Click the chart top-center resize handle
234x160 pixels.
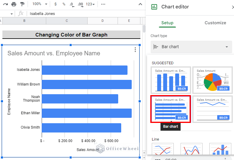coord(71,45)
